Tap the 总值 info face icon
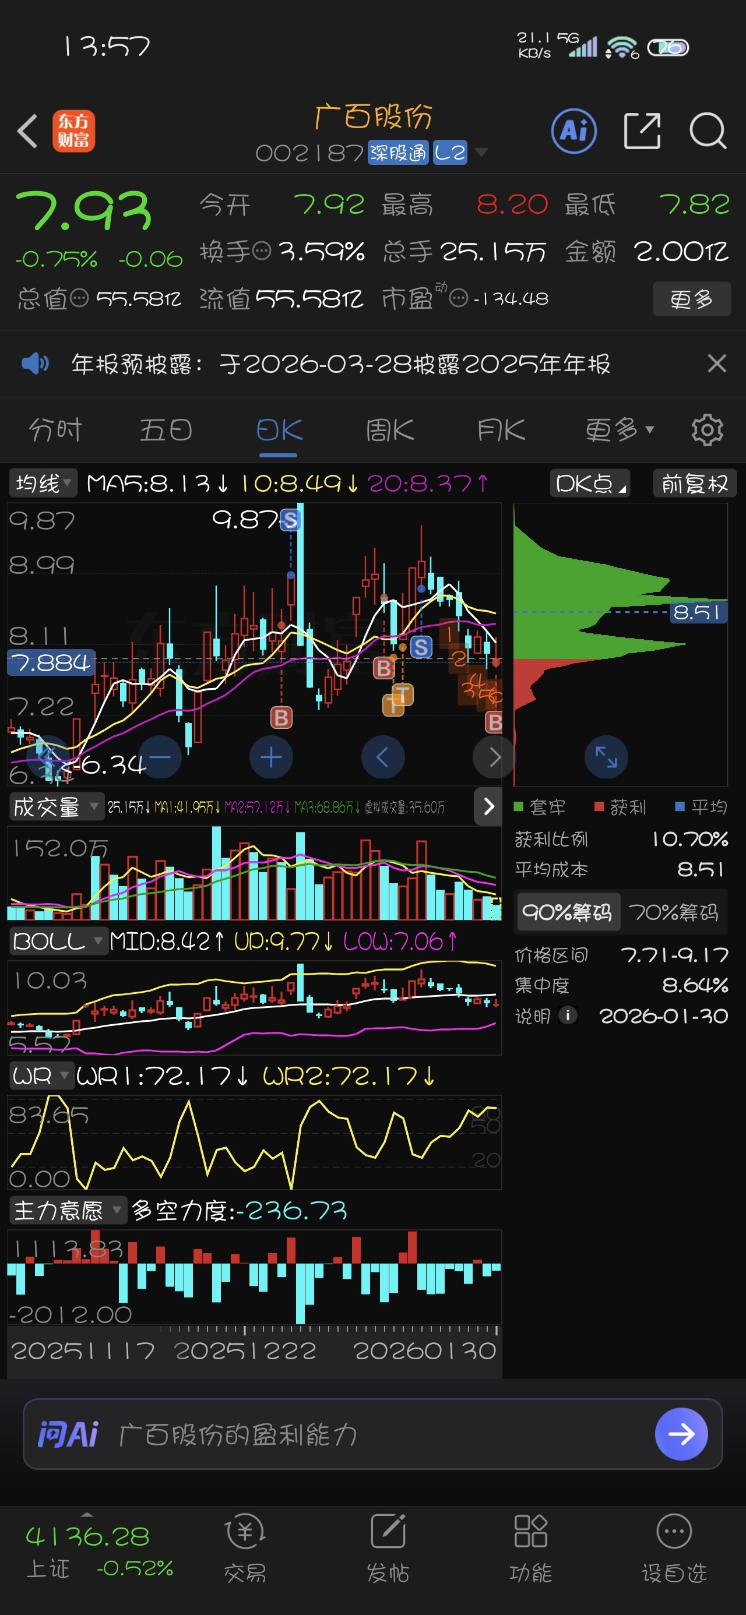 coord(79,298)
